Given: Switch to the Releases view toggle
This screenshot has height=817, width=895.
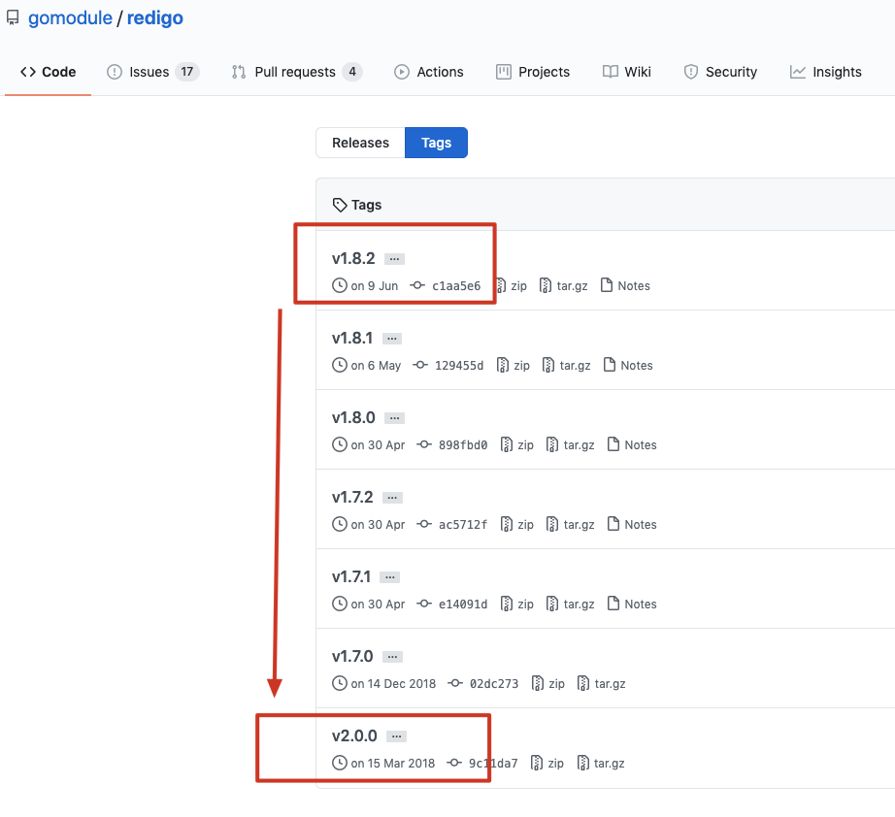Looking at the screenshot, I should point(360,142).
